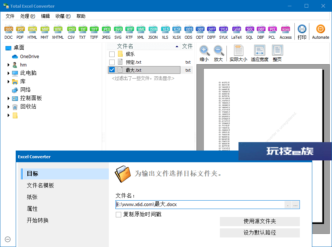Convert to SQL format
The image size is (332, 247).
[249, 32]
